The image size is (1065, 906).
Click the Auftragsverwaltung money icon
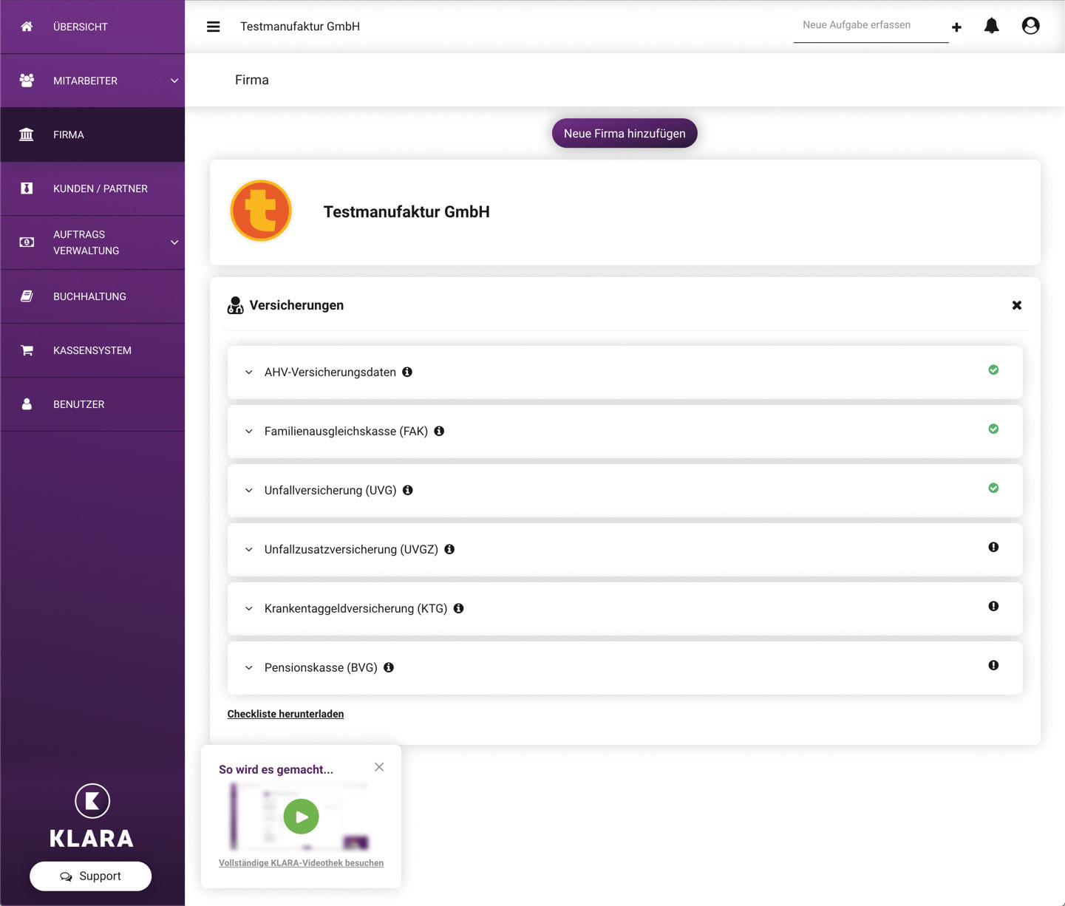[x=27, y=242]
